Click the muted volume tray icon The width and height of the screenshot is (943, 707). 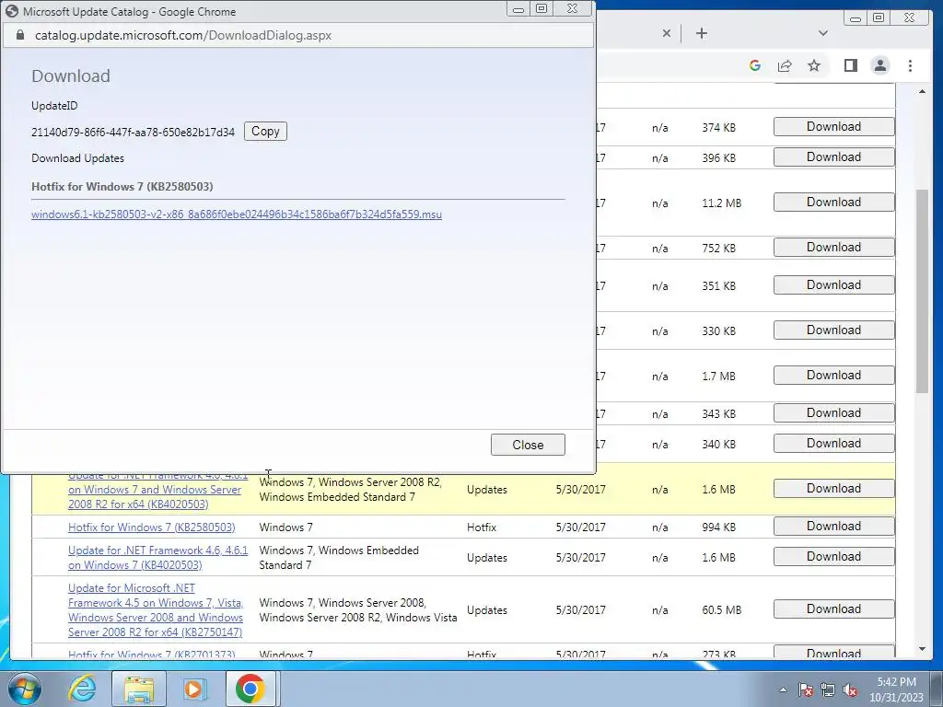[x=850, y=690]
